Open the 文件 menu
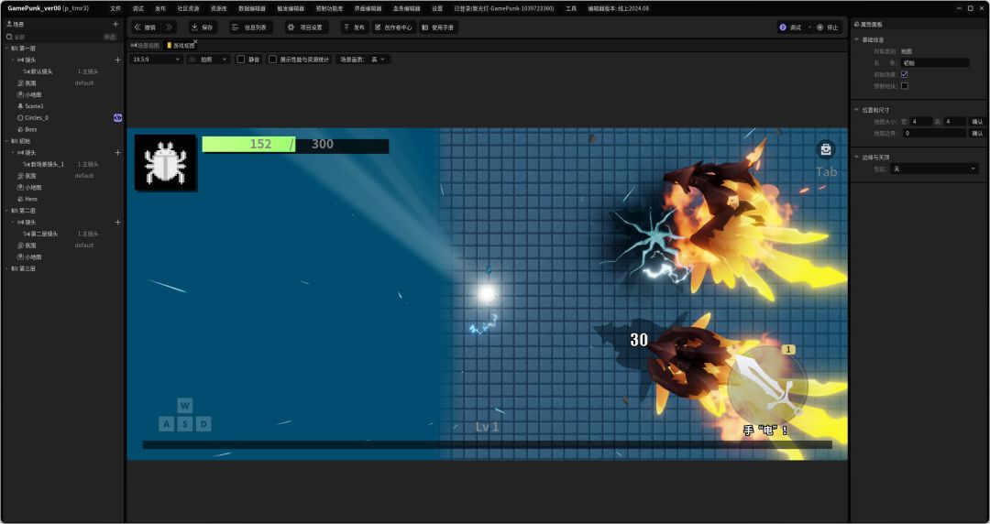The width and height of the screenshot is (990, 524). click(x=115, y=8)
